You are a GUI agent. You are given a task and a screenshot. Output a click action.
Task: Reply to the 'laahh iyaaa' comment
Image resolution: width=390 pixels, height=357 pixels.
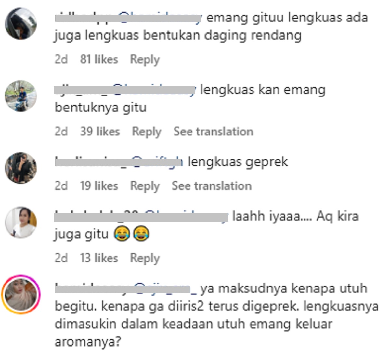pyautogui.click(x=145, y=258)
